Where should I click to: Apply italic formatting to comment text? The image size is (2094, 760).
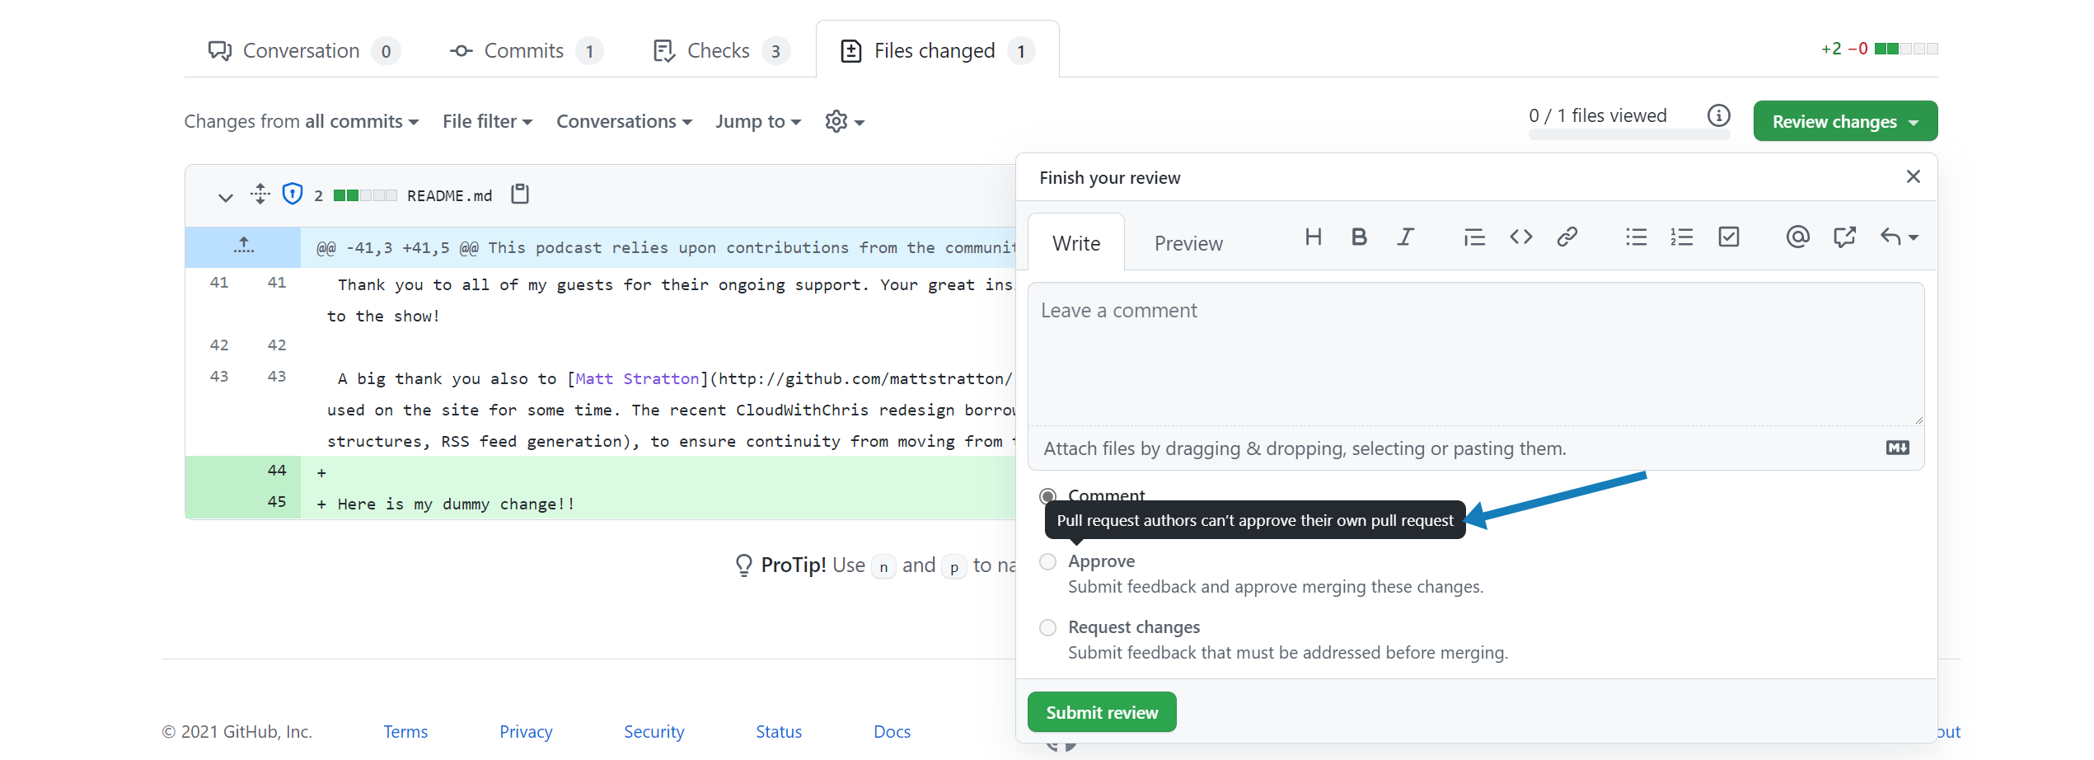pyautogui.click(x=1405, y=237)
